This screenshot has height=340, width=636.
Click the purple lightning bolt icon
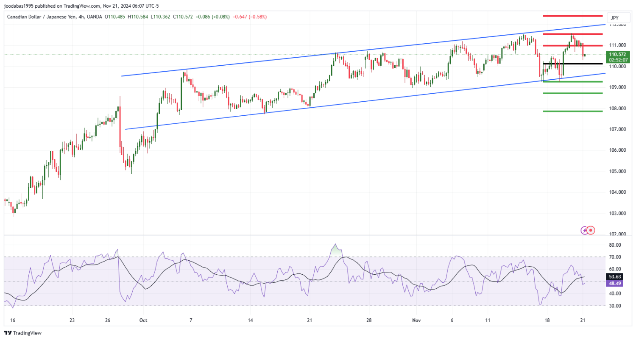tap(584, 230)
